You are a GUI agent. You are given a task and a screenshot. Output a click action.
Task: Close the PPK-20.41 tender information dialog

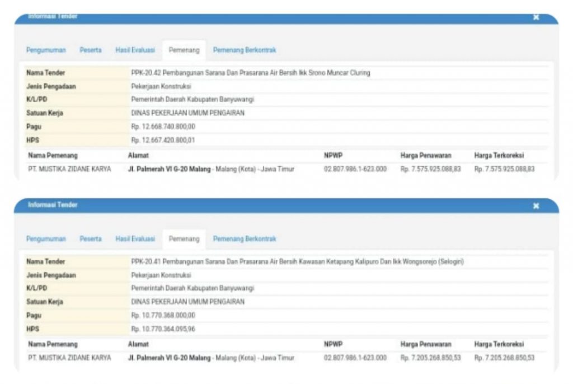coord(536,206)
